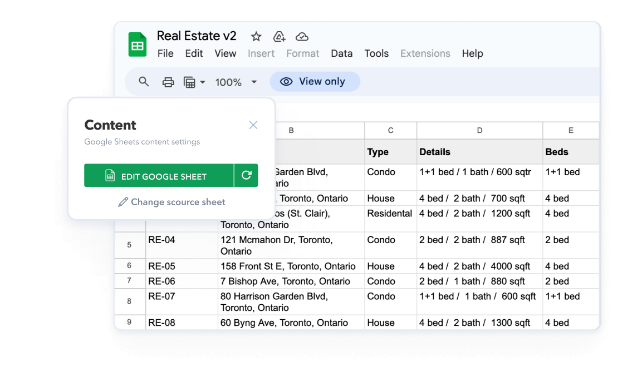Click cell RE-04
Image resolution: width=642 pixels, height=391 pixels.
[x=182, y=245]
